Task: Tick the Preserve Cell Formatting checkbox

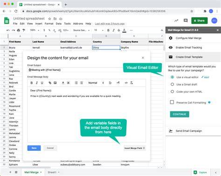Action: click(x=172, y=102)
